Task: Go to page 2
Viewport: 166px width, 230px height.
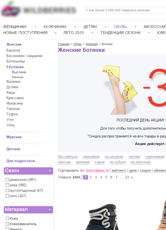Action: click(91, 177)
